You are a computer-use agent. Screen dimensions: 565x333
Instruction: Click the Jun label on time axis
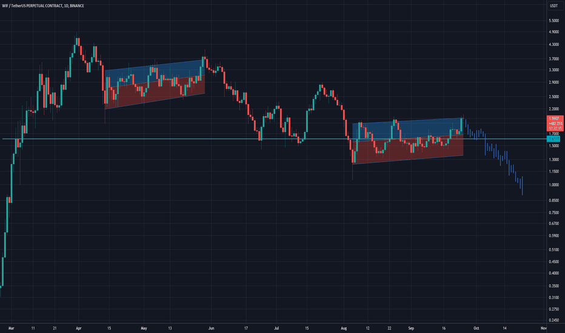tap(211, 328)
